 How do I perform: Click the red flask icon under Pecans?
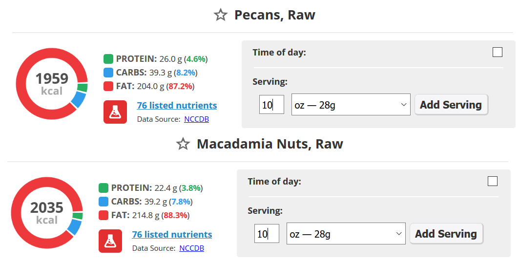(115, 112)
